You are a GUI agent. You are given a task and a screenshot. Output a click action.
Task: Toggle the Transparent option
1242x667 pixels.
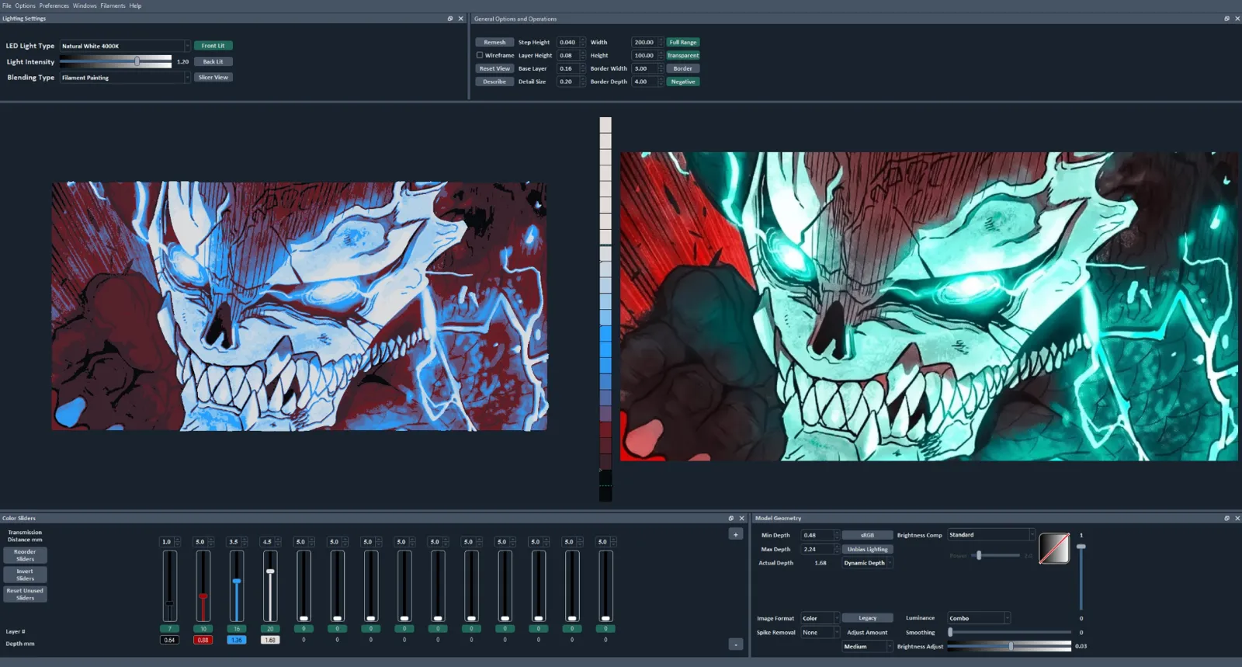(x=683, y=55)
